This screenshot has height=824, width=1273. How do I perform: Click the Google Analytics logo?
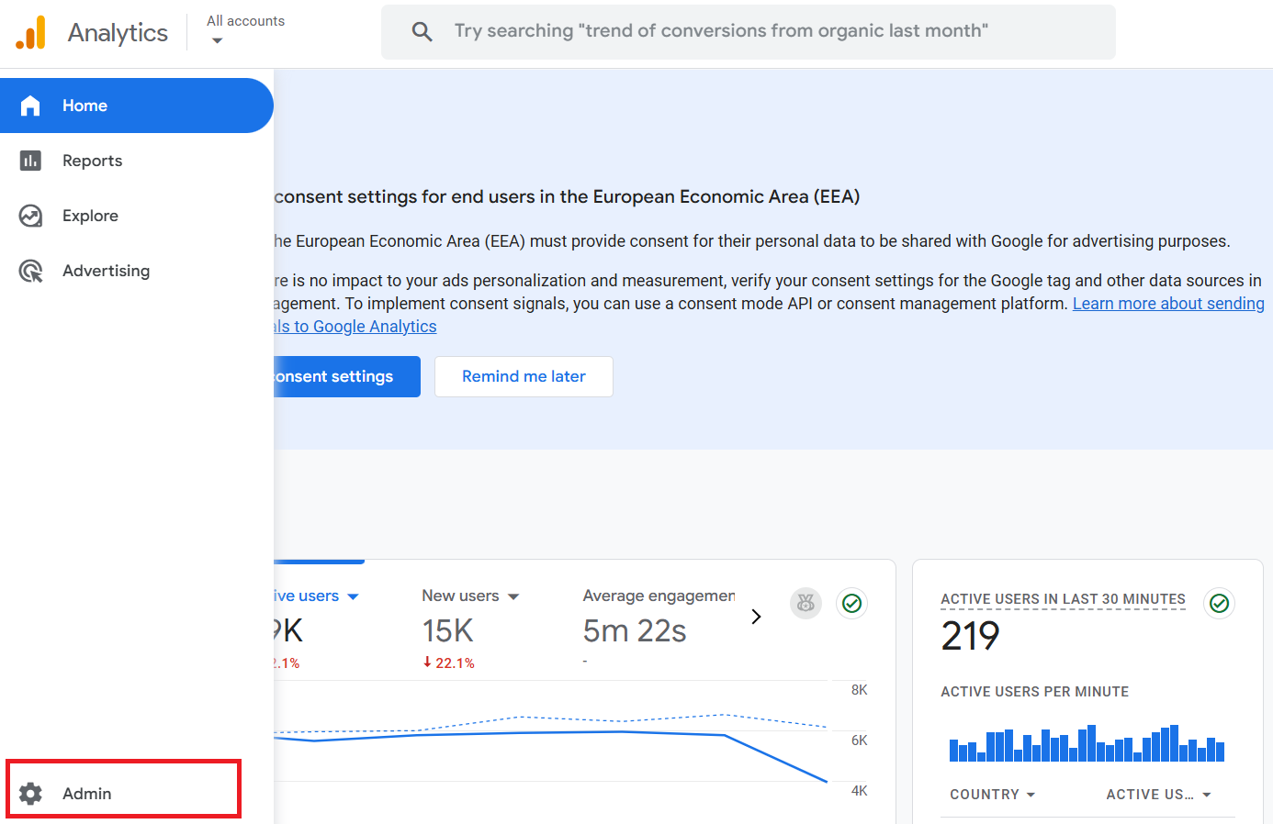[30, 32]
